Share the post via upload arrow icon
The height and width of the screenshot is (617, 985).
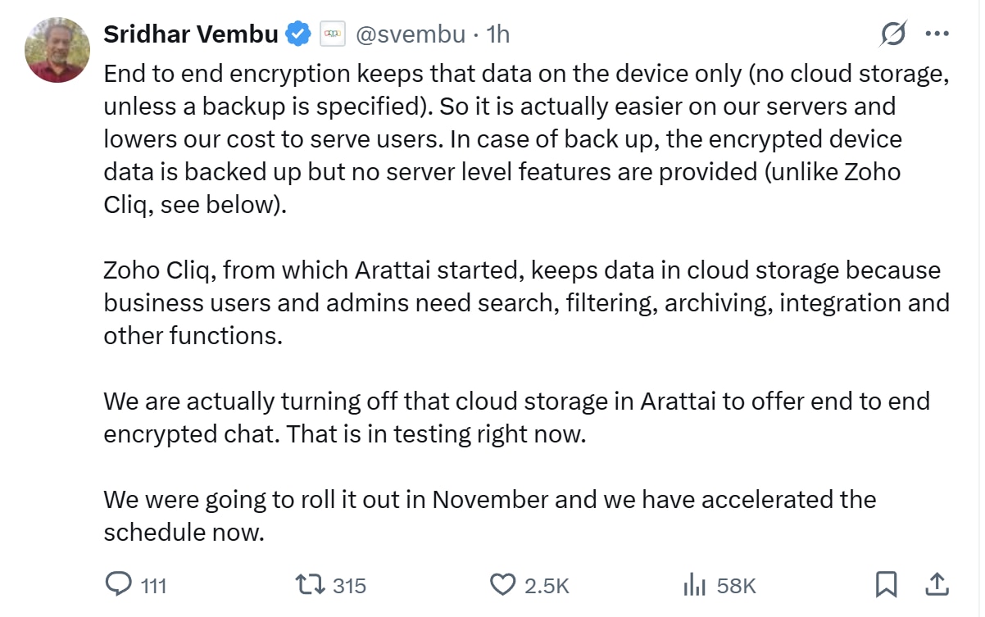pos(937,584)
